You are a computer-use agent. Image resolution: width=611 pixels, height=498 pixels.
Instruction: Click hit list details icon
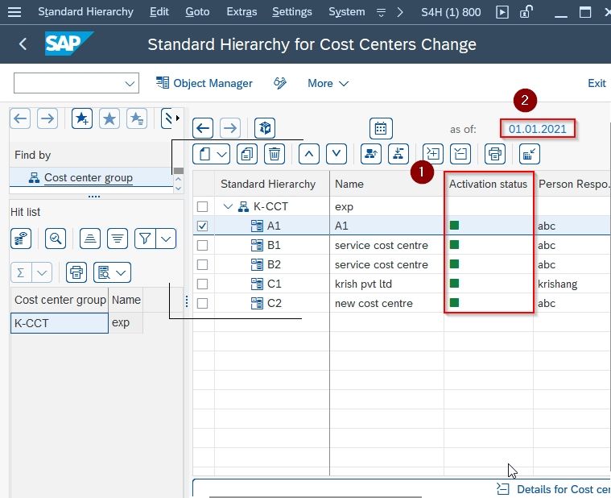(21, 239)
